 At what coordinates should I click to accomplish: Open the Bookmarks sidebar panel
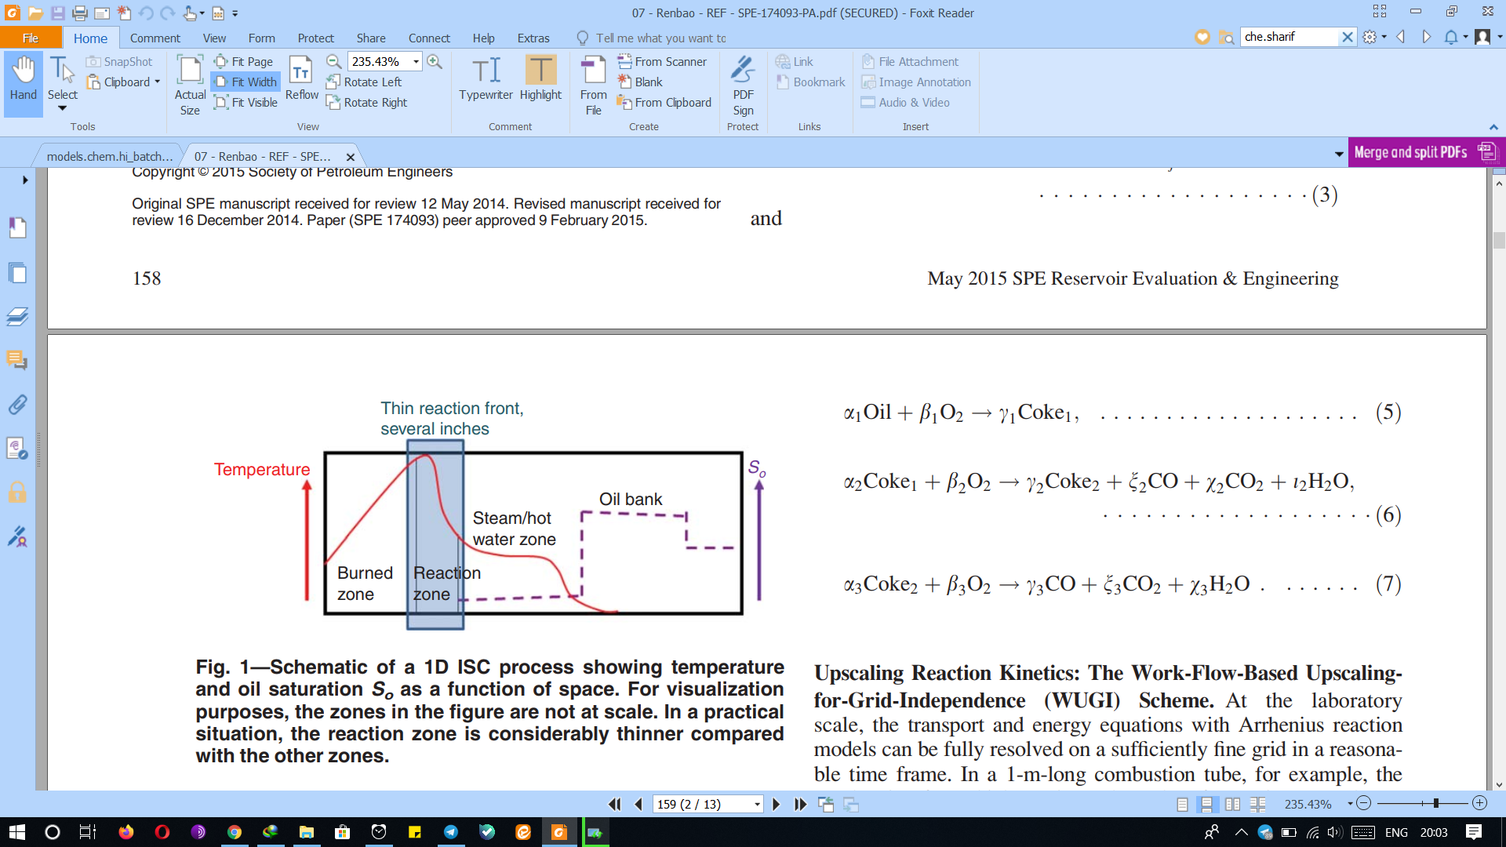(17, 228)
